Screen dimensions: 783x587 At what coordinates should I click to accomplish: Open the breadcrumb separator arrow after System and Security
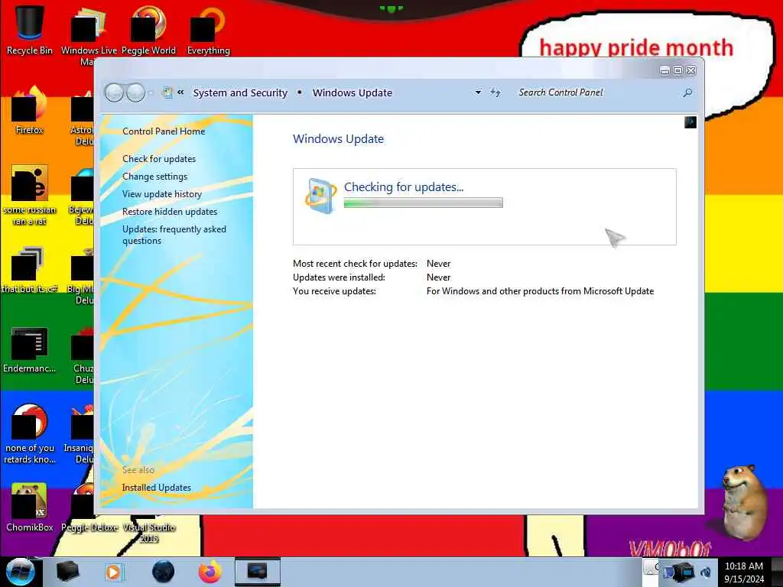[x=299, y=92]
